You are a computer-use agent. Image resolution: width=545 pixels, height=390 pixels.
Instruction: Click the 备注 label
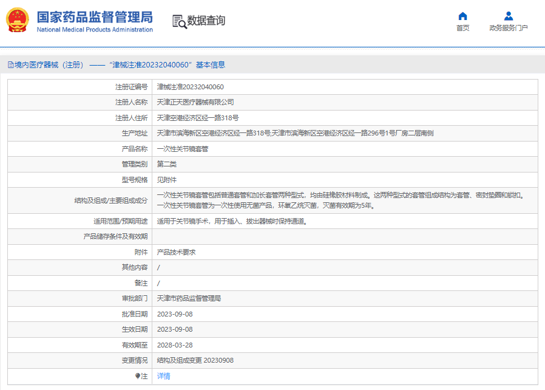coord(141,283)
